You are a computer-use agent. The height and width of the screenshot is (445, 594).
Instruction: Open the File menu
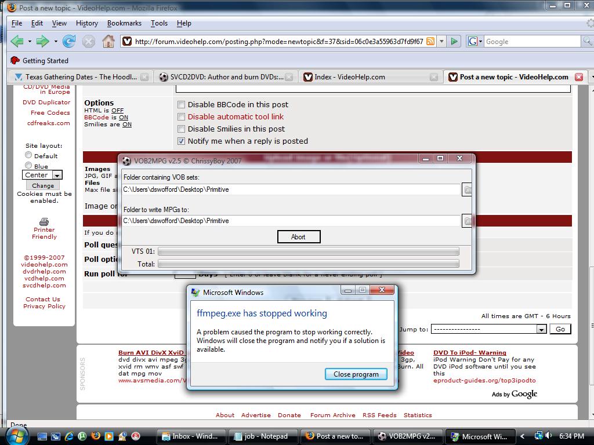pos(17,23)
